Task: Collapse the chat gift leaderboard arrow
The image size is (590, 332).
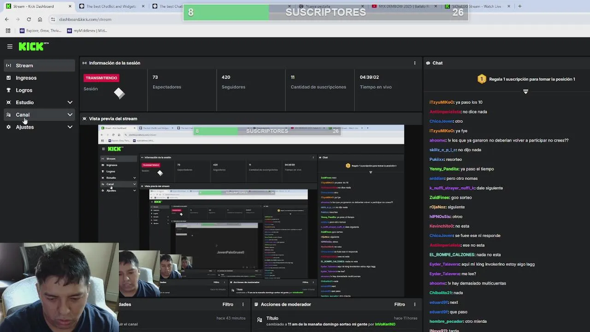Action: coord(525,91)
